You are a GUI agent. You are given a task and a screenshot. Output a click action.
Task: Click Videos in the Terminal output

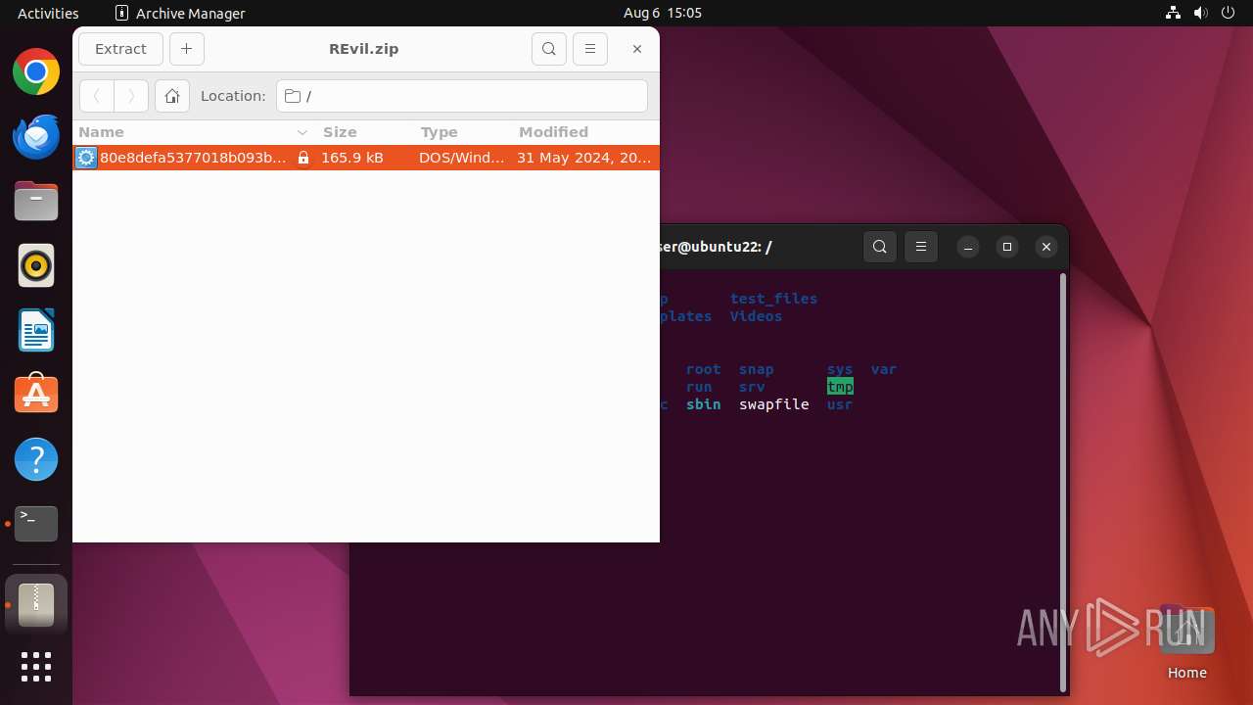click(x=756, y=316)
